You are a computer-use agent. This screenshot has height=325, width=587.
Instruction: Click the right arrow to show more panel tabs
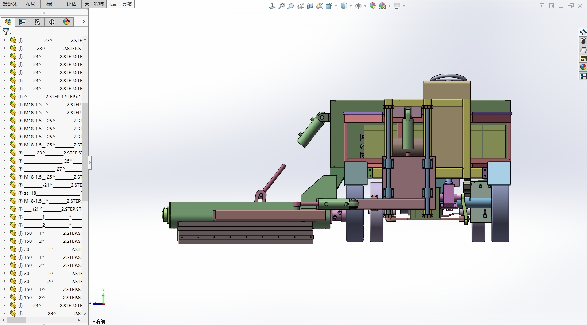tap(84, 22)
